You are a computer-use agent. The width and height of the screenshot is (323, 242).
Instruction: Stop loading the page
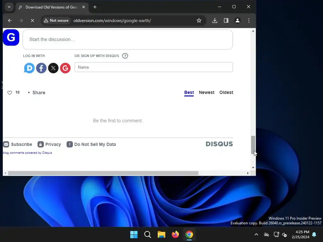(x=32, y=20)
